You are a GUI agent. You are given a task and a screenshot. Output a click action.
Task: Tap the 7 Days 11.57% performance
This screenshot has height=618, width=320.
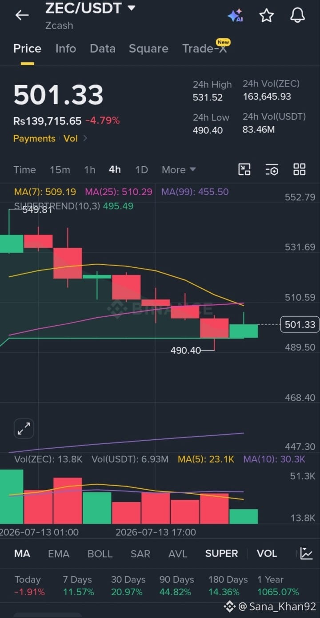coord(78,586)
